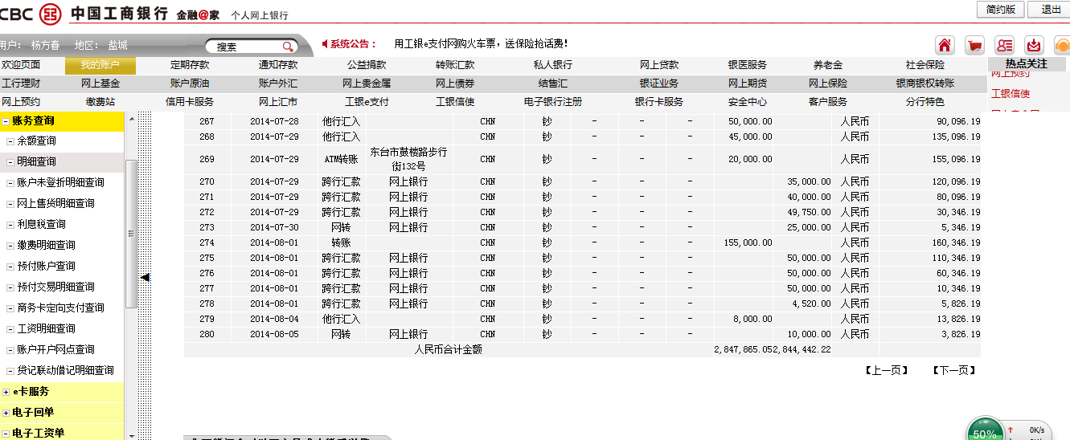Viewport: 1070px width, 440px height.
Task: Open the 电子银行注册 menu
Action: click(553, 101)
